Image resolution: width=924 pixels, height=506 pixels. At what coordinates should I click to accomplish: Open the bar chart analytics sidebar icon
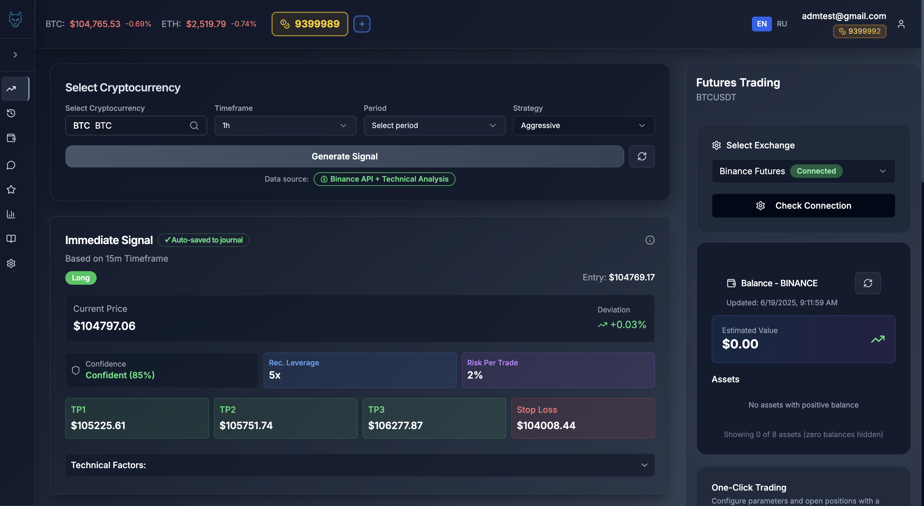[x=11, y=214]
